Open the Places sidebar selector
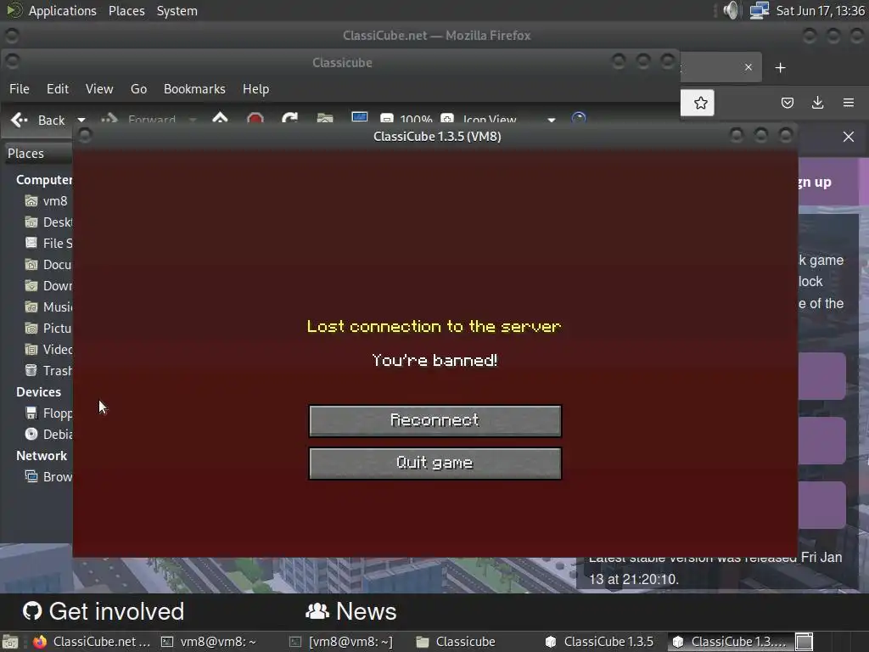 pos(39,154)
